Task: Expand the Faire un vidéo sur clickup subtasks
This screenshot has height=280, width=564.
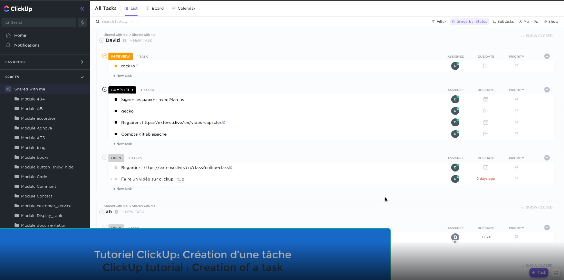Action: 111,179
